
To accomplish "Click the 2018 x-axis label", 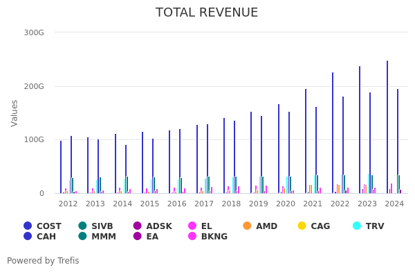I will point(231,204).
